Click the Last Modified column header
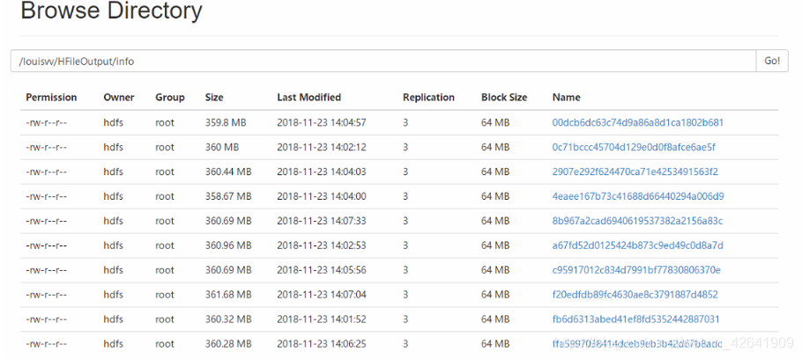This screenshot has height=359, width=802. pos(309,97)
